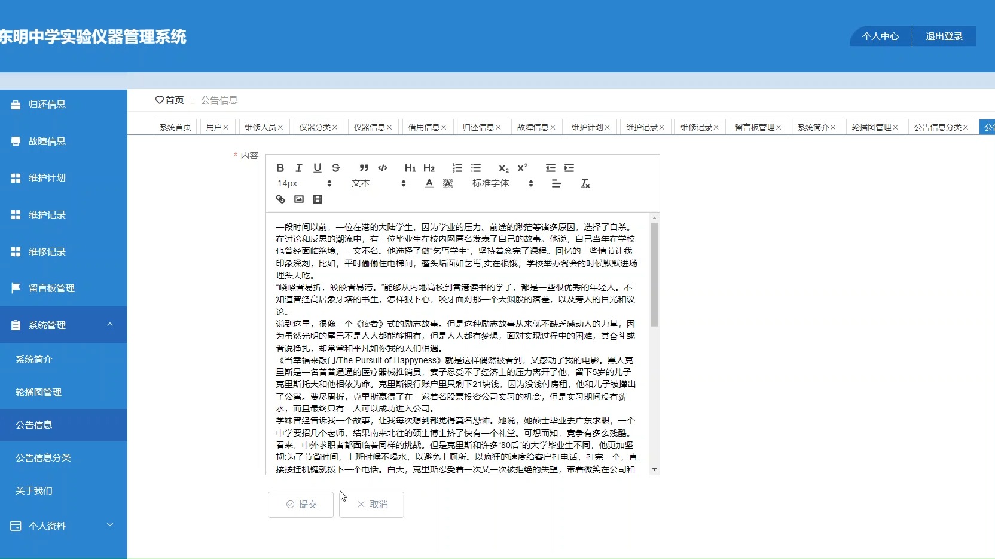This screenshot has height=559, width=995.
Task: Click the 提交 submit button
Action: point(301,505)
